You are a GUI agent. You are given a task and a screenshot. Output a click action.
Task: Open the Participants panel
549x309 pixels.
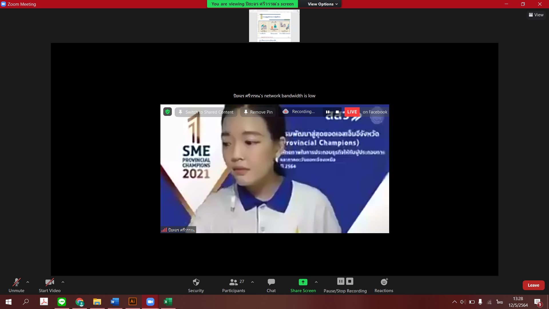[234, 282]
